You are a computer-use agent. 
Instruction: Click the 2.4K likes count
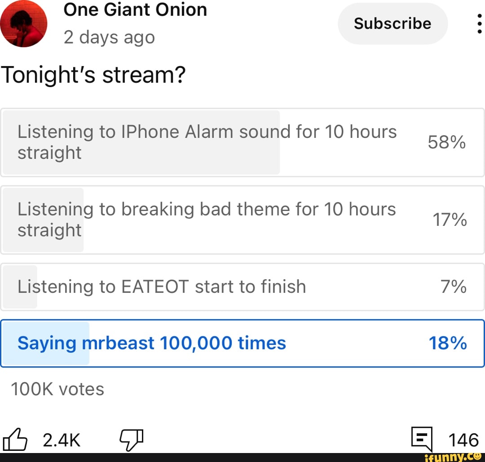(62, 440)
